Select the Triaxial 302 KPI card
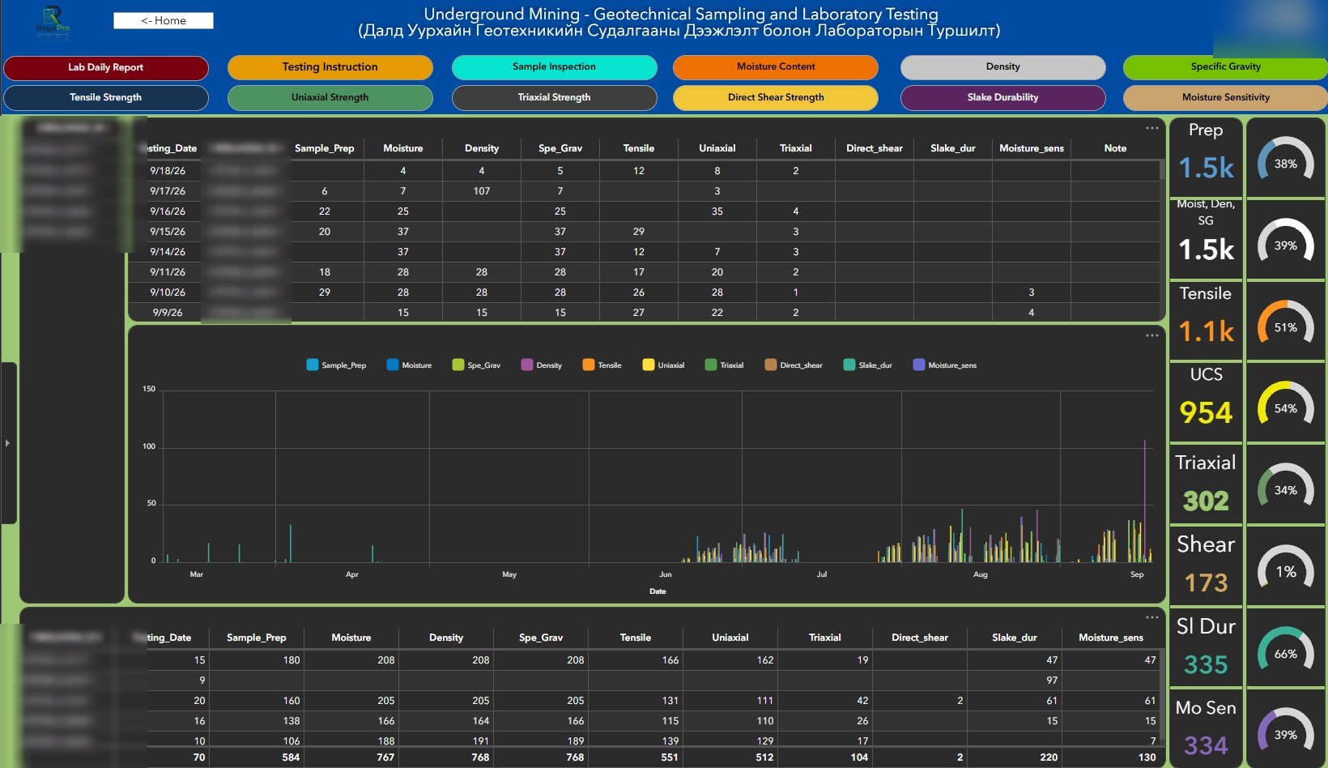This screenshot has height=768, width=1328. pos(1206,483)
